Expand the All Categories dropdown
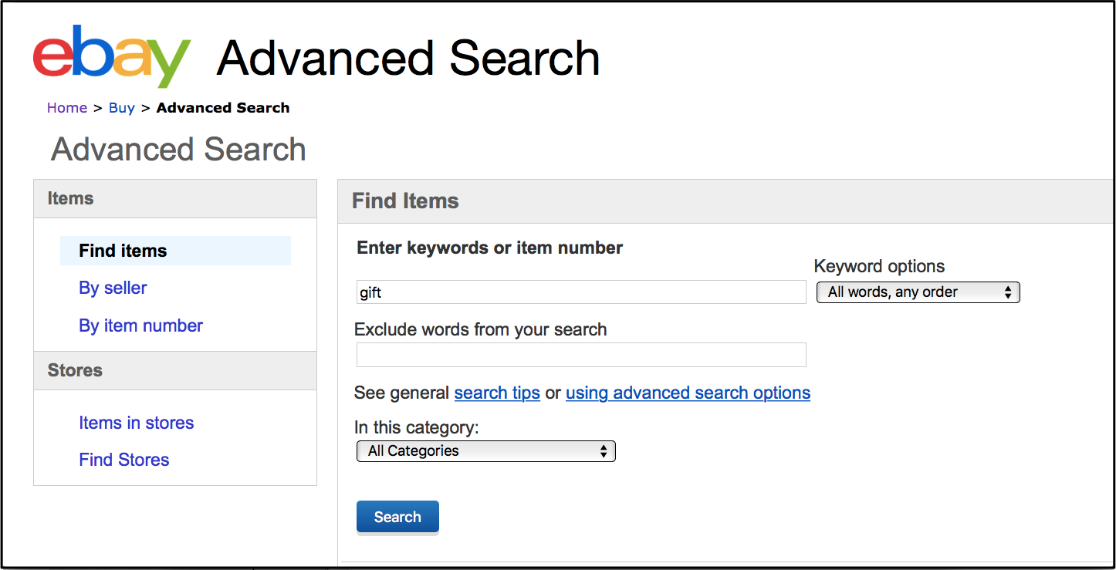Image resolution: width=1116 pixels, height=570 pixels. [x=486, y=451]
